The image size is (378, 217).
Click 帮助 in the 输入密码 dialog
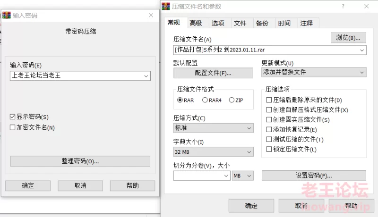click(133, 186)
